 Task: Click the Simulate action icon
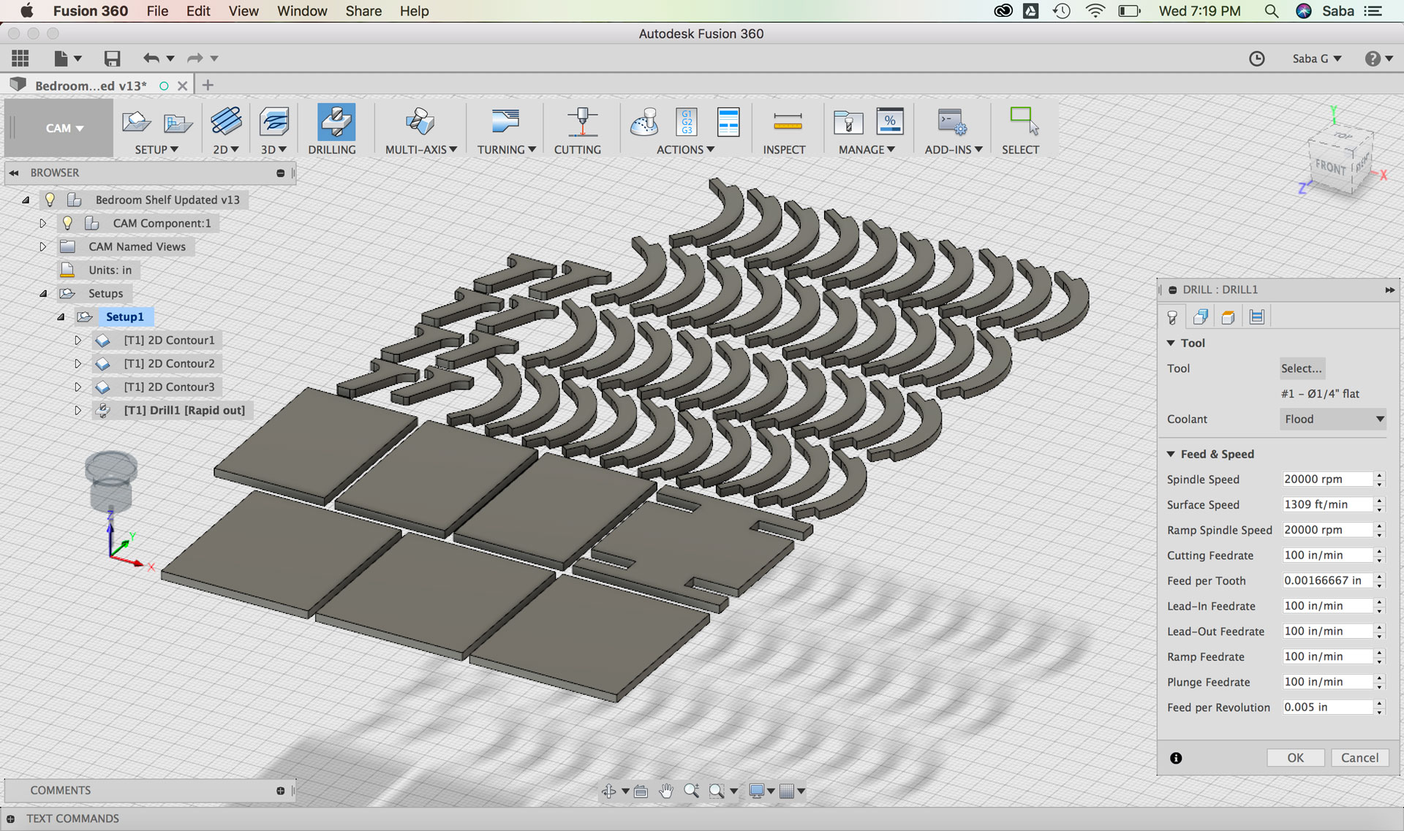point(644,122)
